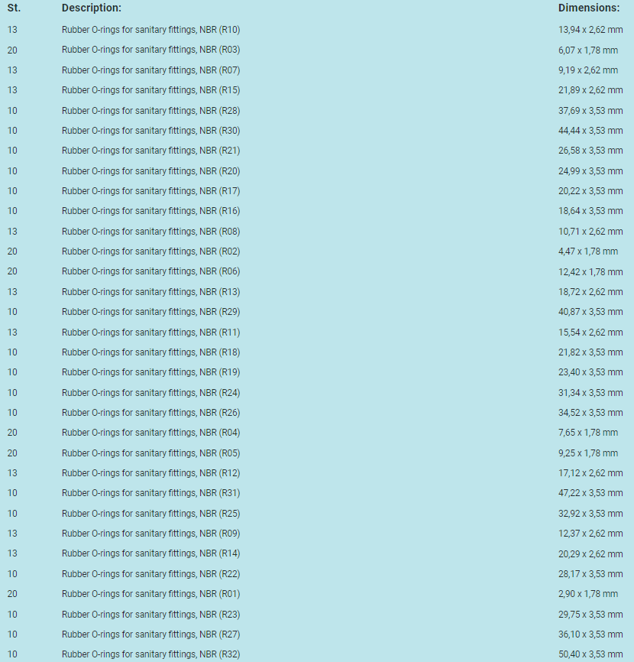Click dimension 40,87 x 3,53 mm

pyautogui.click(x=590, y=312)
